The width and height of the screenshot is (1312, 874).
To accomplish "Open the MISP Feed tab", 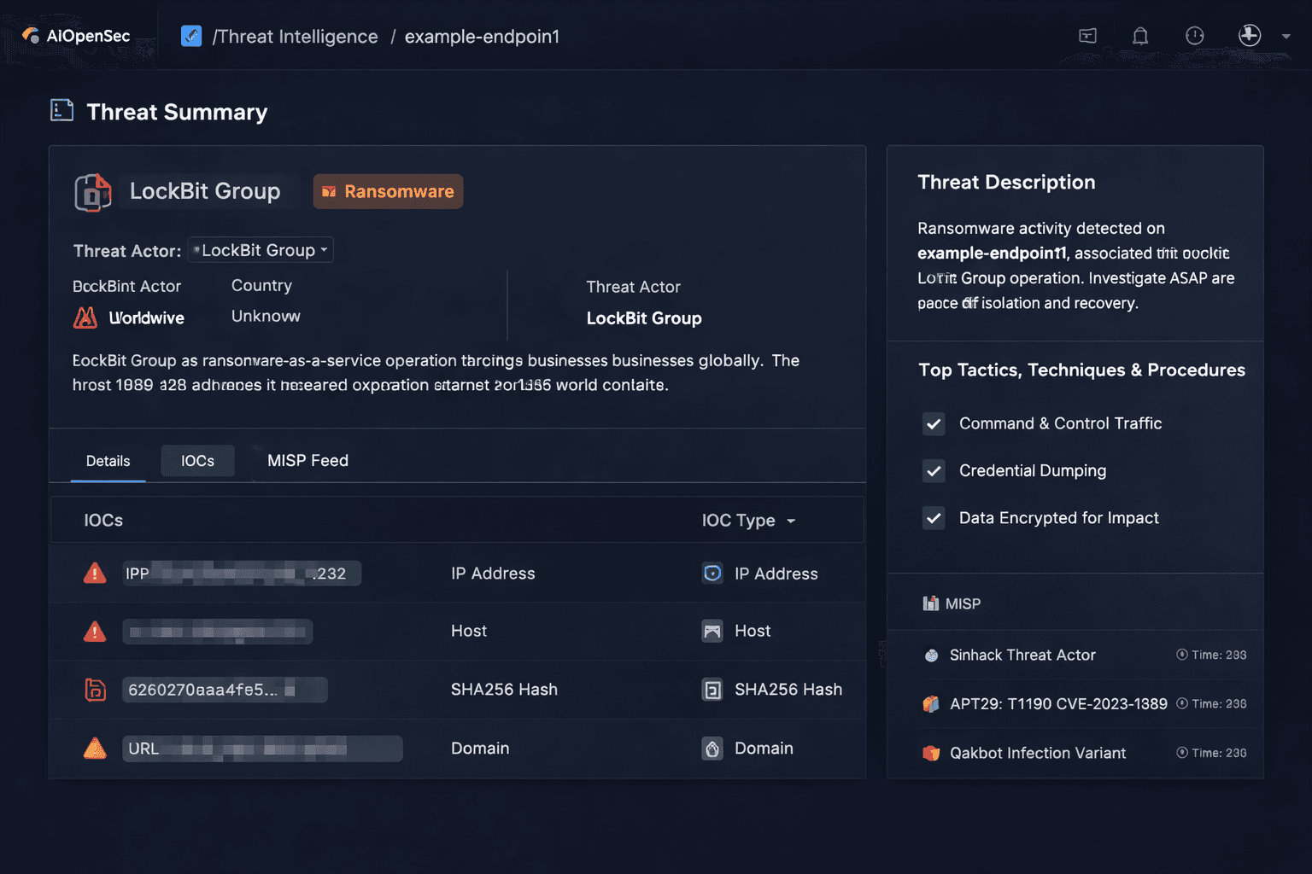I will 307,460.
